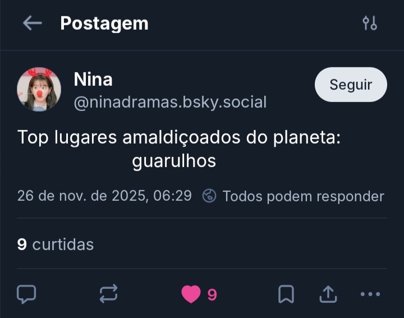Open the repost arrows menu
The height and width of the screenshot is (318, 404).
coord(108,293)
